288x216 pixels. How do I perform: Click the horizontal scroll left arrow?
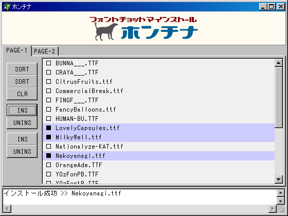click(7, 209)
